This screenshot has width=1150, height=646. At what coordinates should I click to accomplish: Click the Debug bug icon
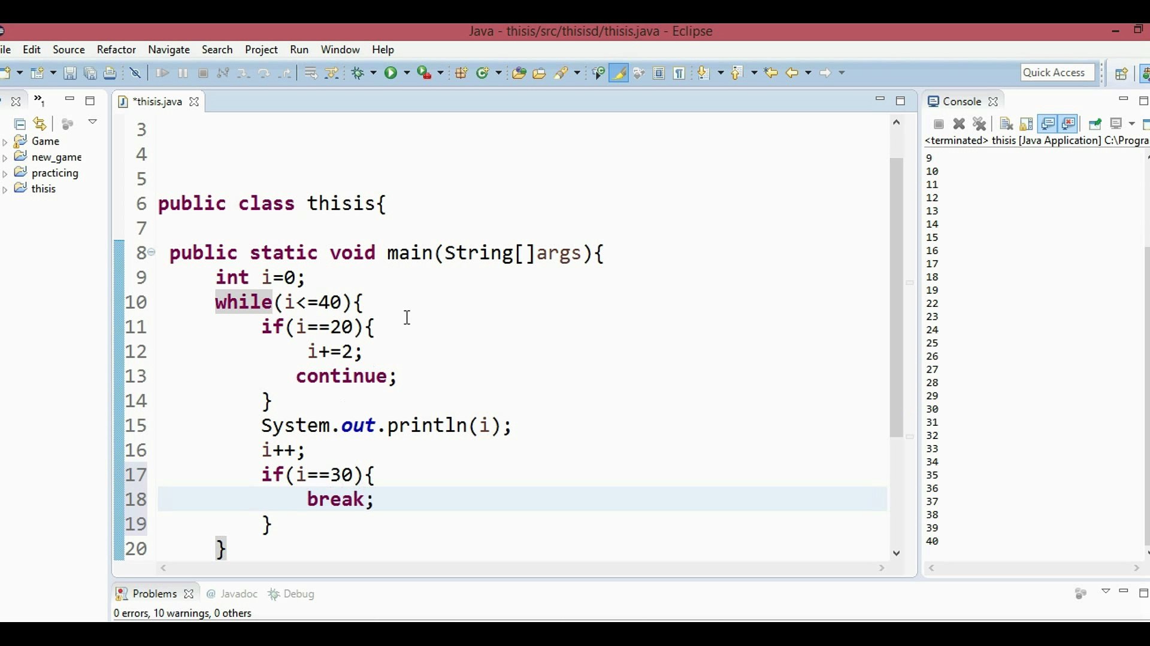pyautogui.click(x=358, y=73)
